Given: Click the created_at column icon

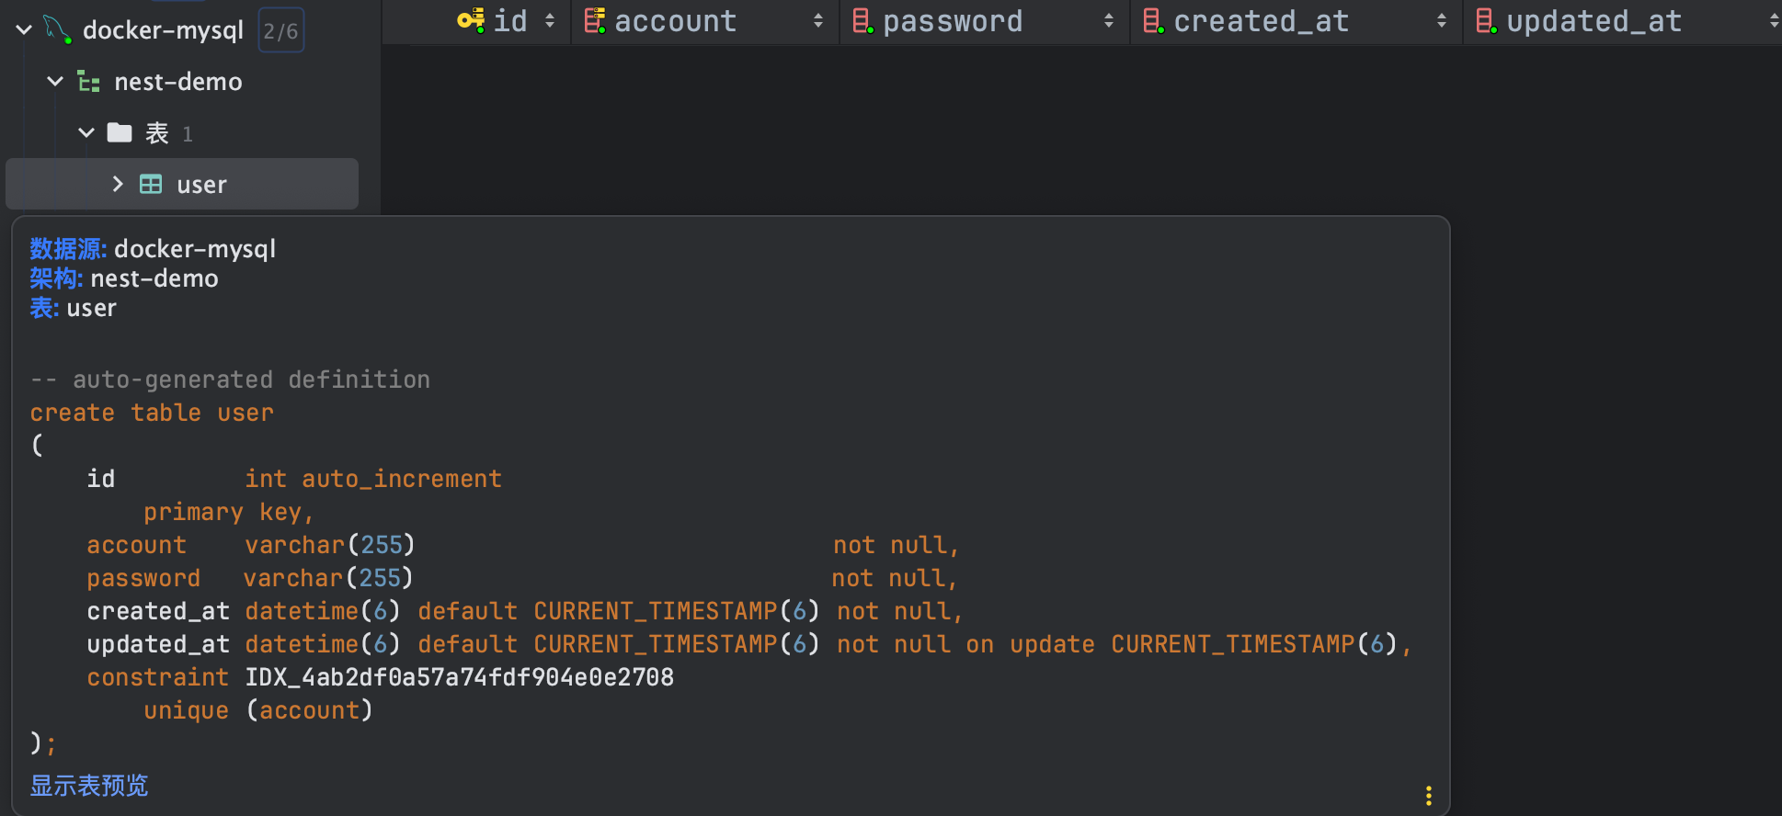Looking at the screenshot, I should pyautogui.click(x=1153, y=20).
